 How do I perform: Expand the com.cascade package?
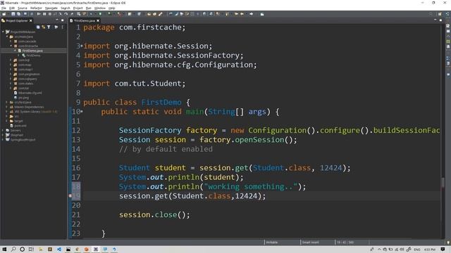[x=11, y=41]
